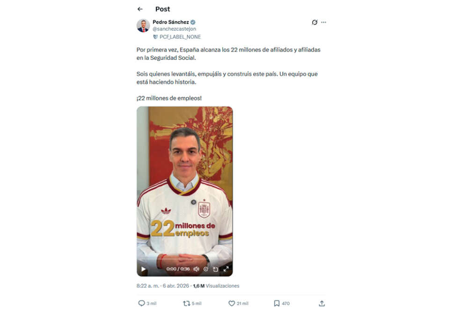Click the Grok circle-slash icon on the post
Image resolution: width=468 pixels, height=311 pixels.
coord(314,22)
